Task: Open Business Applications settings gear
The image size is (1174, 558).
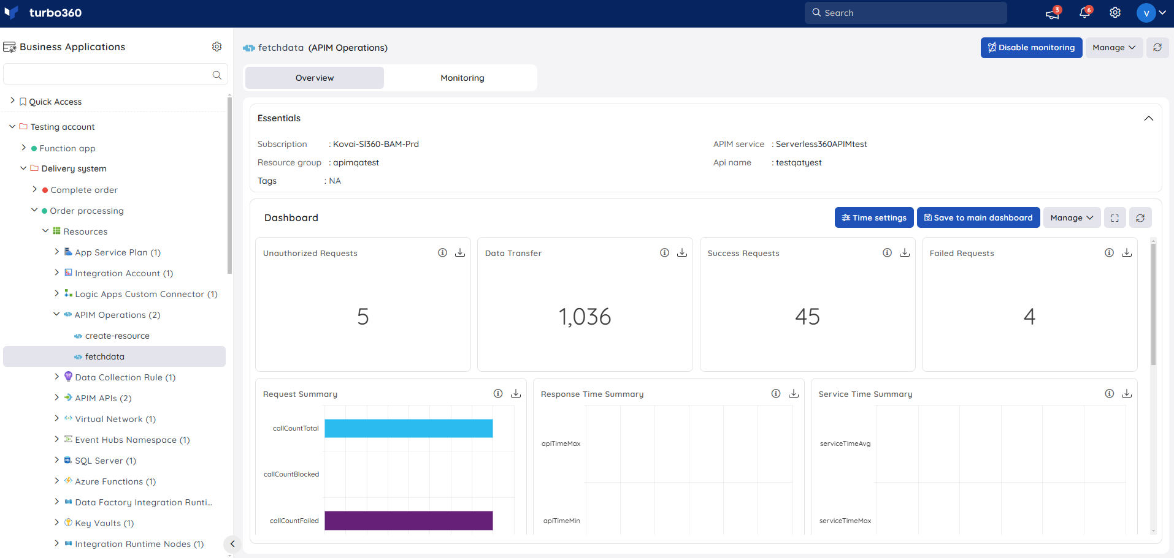Action: [x=217, y=47]
